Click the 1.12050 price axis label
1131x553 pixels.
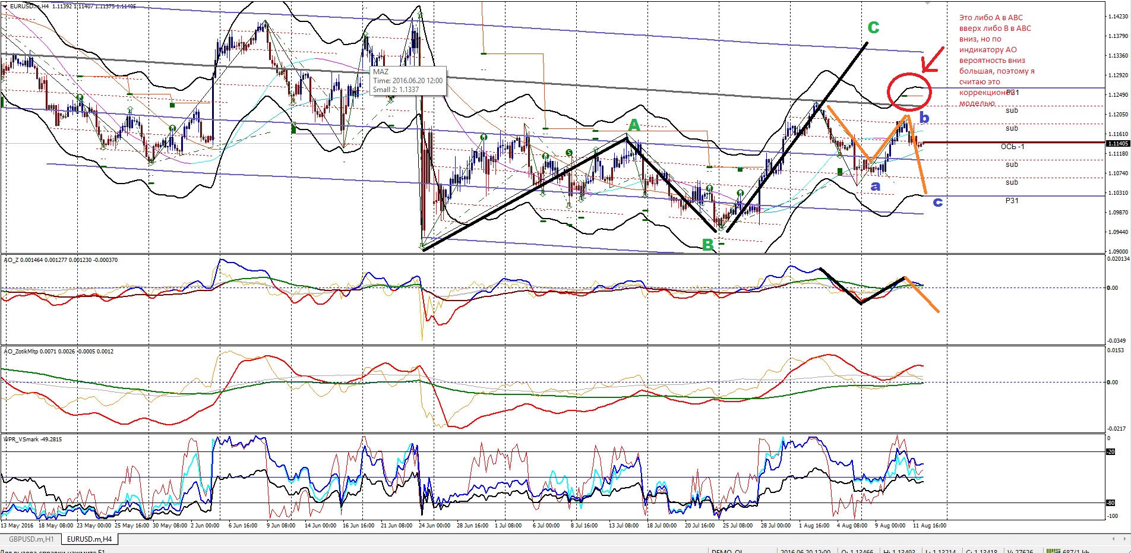1118,115
